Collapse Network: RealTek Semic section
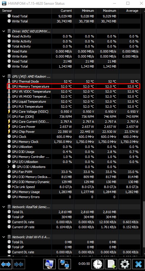The height and width of the screenshot is (271, 145). point(4,207)
